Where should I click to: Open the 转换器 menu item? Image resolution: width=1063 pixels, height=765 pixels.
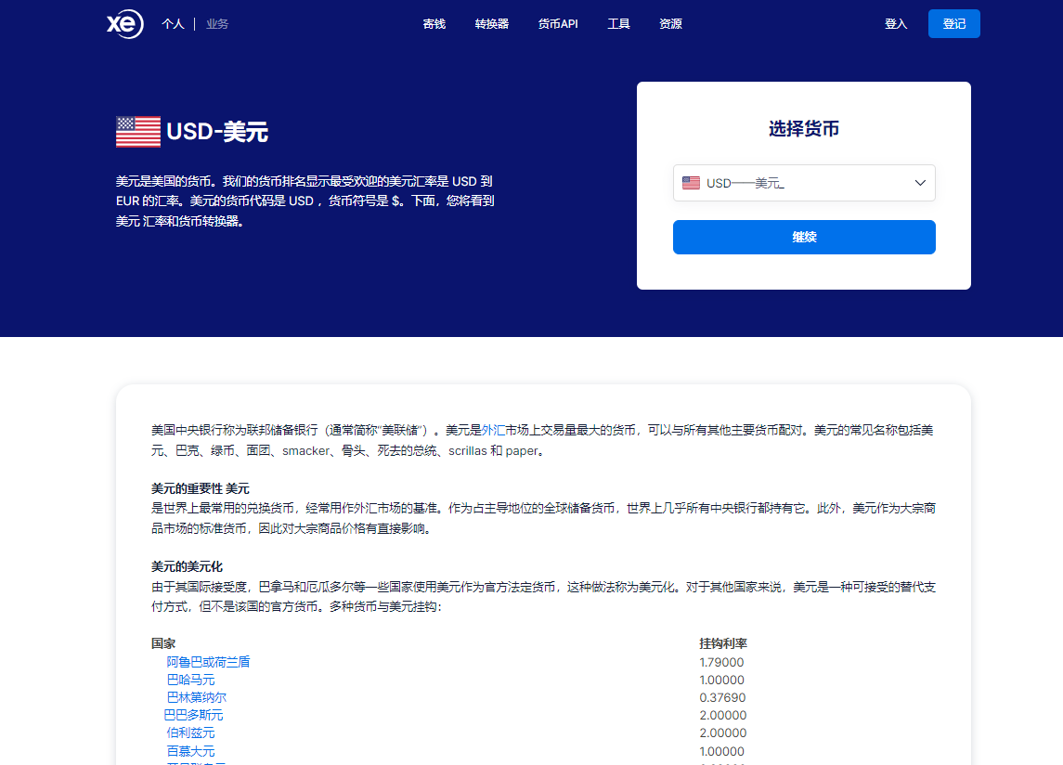[x=491, y=24]
